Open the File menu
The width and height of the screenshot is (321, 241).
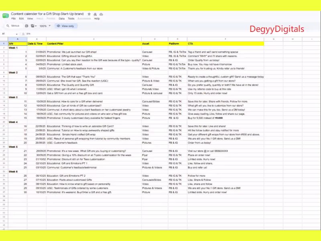[x=14, y=18]
